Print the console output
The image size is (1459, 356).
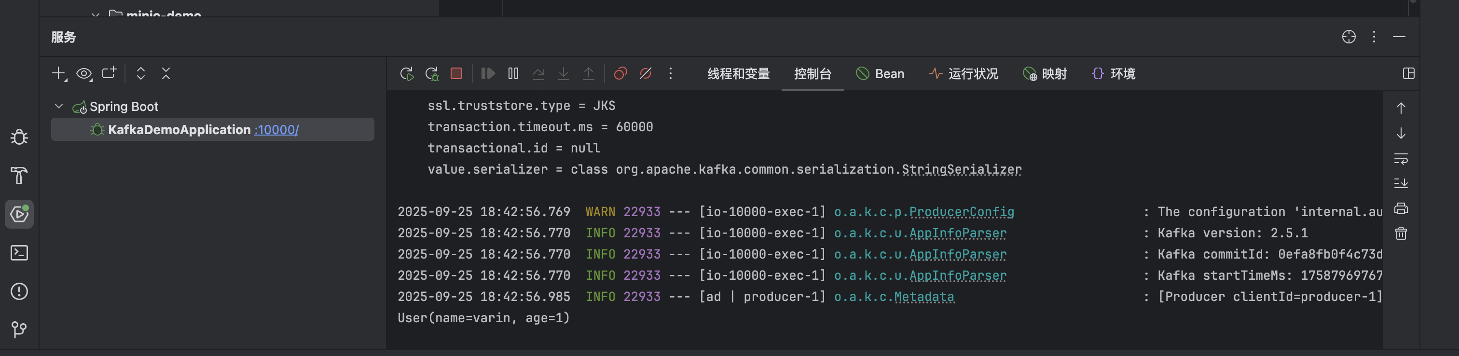[1401, 208]
